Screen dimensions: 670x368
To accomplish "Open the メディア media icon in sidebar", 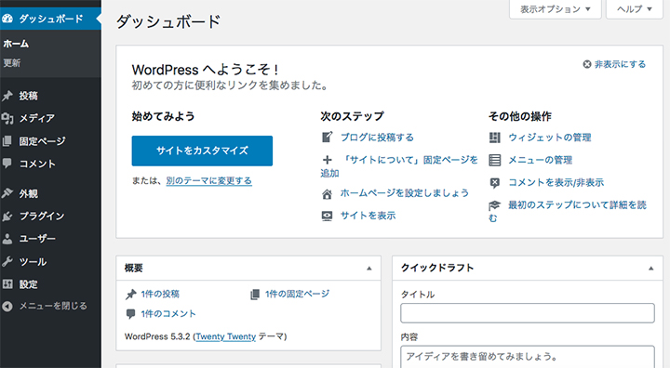I will tap(7, 118).
